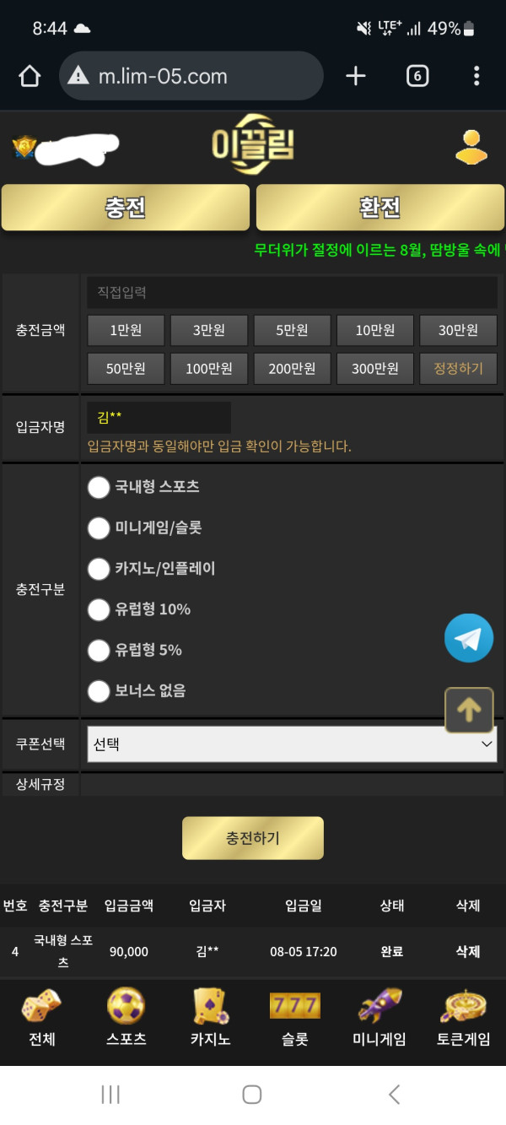
Task: Open the Telegram support chat icon
Action: pos(468,638)
